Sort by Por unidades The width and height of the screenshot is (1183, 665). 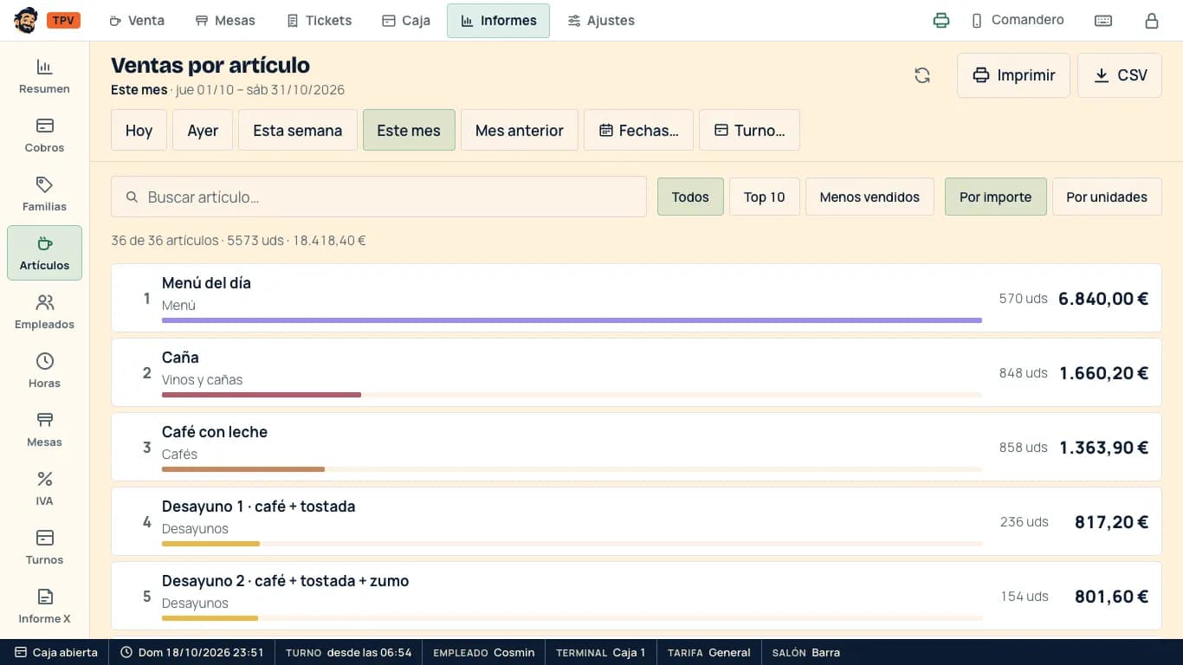click(x=1107, y=197)
